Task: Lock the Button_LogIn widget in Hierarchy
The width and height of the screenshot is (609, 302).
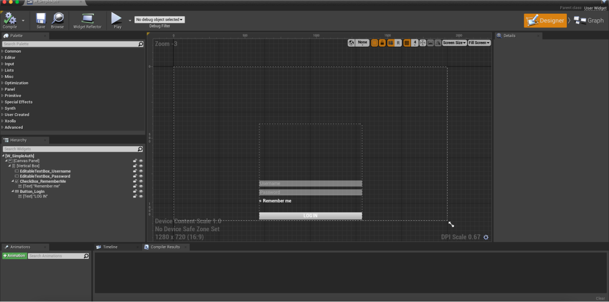Action: [136, 191]
